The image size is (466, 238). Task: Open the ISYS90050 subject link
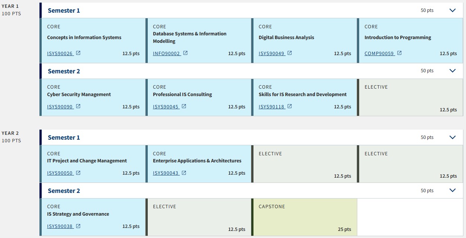click(x=60, y=173)
